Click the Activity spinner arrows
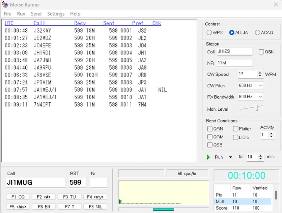 point(271,135)
